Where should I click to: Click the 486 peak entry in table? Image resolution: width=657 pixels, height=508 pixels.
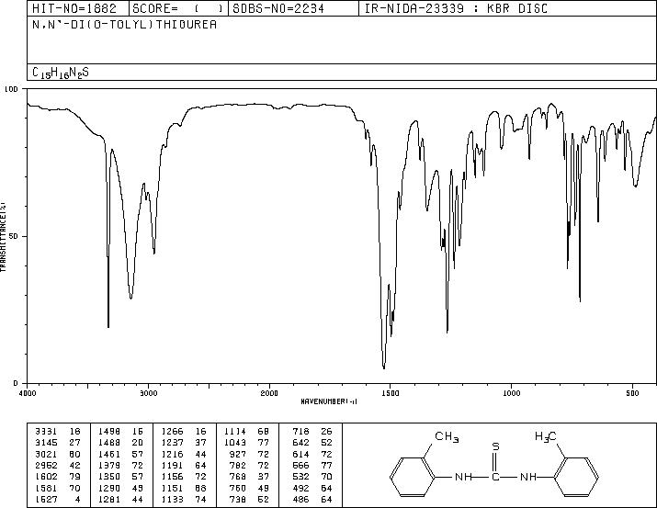pos(312,500)
